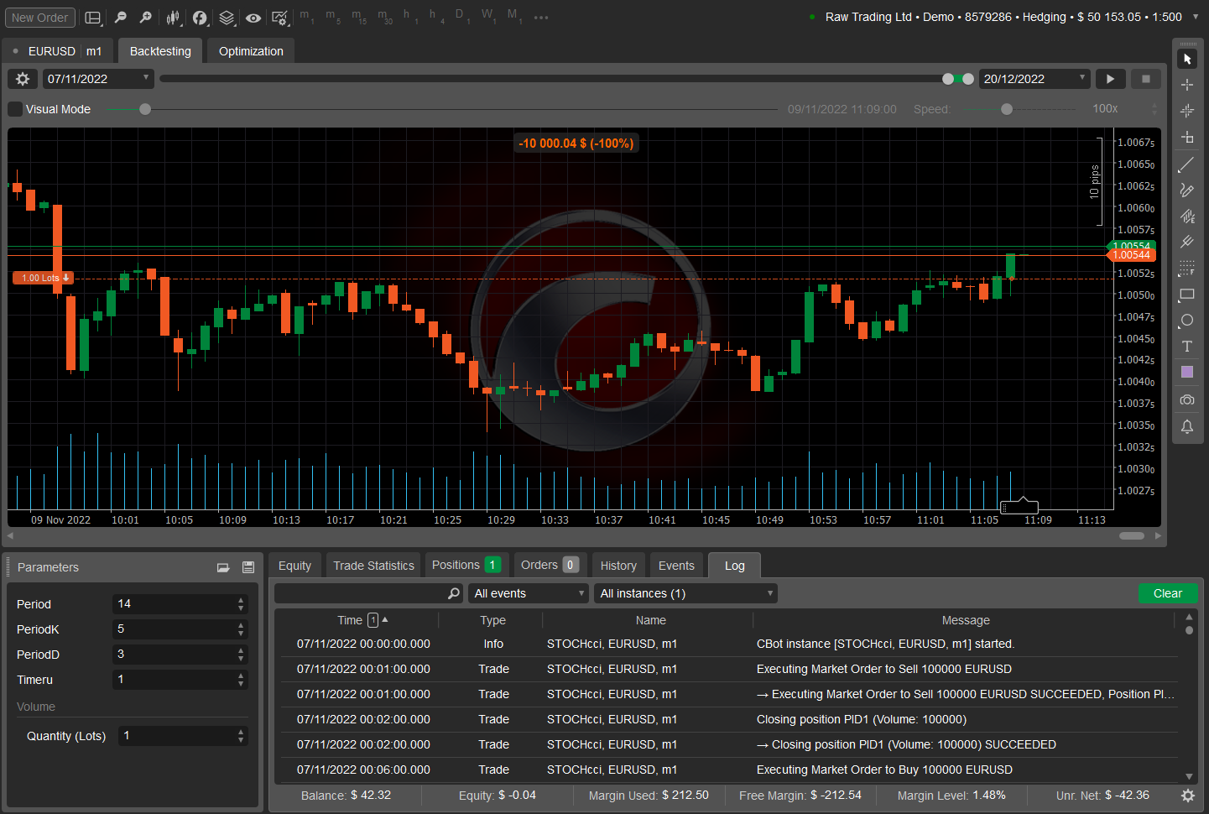1209x814 pixels.
Task: Take a chart screenshot with camera icon
Action: click(1187, 399)
